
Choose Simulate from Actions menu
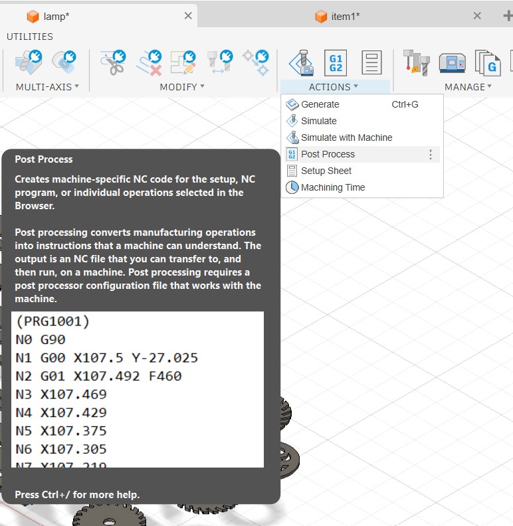coord(362,121)
